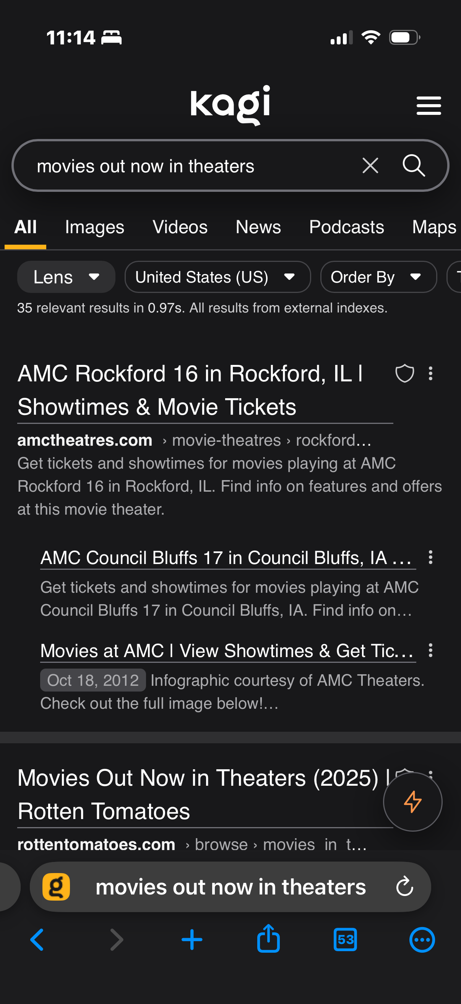Expand the Lens dropdown
Screen dimensions: 461x1004
[x=66, y=277]
